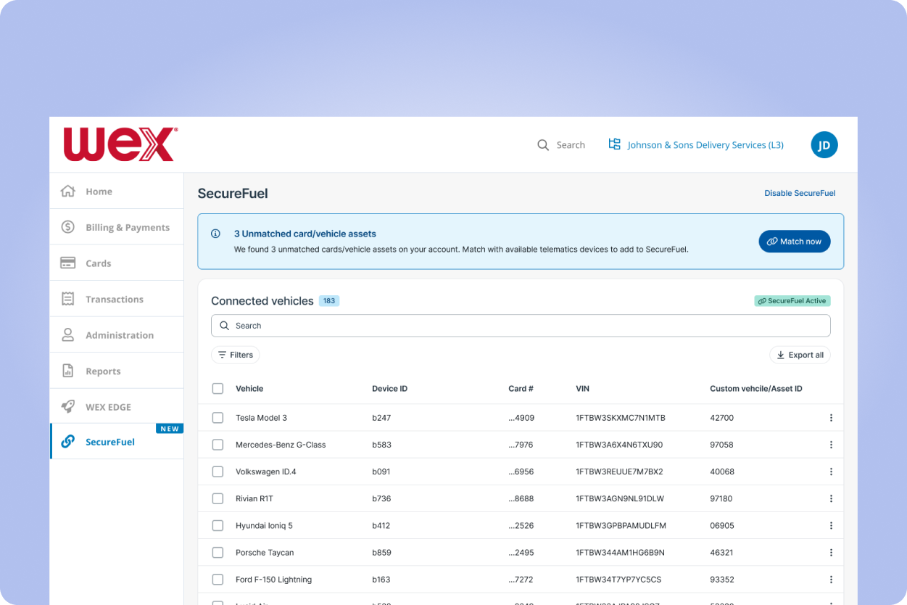Click the magnifier icon in vehicles search
The image size is (907, 605).
pyautogui.click(x=225, y=326)
